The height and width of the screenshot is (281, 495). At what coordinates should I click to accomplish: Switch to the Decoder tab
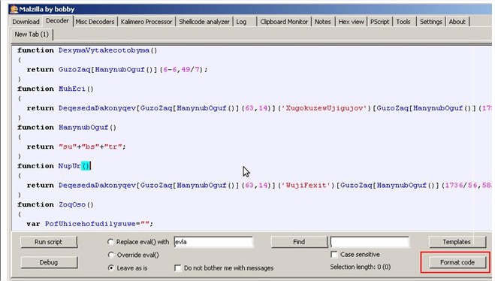[x=57, y=21]
